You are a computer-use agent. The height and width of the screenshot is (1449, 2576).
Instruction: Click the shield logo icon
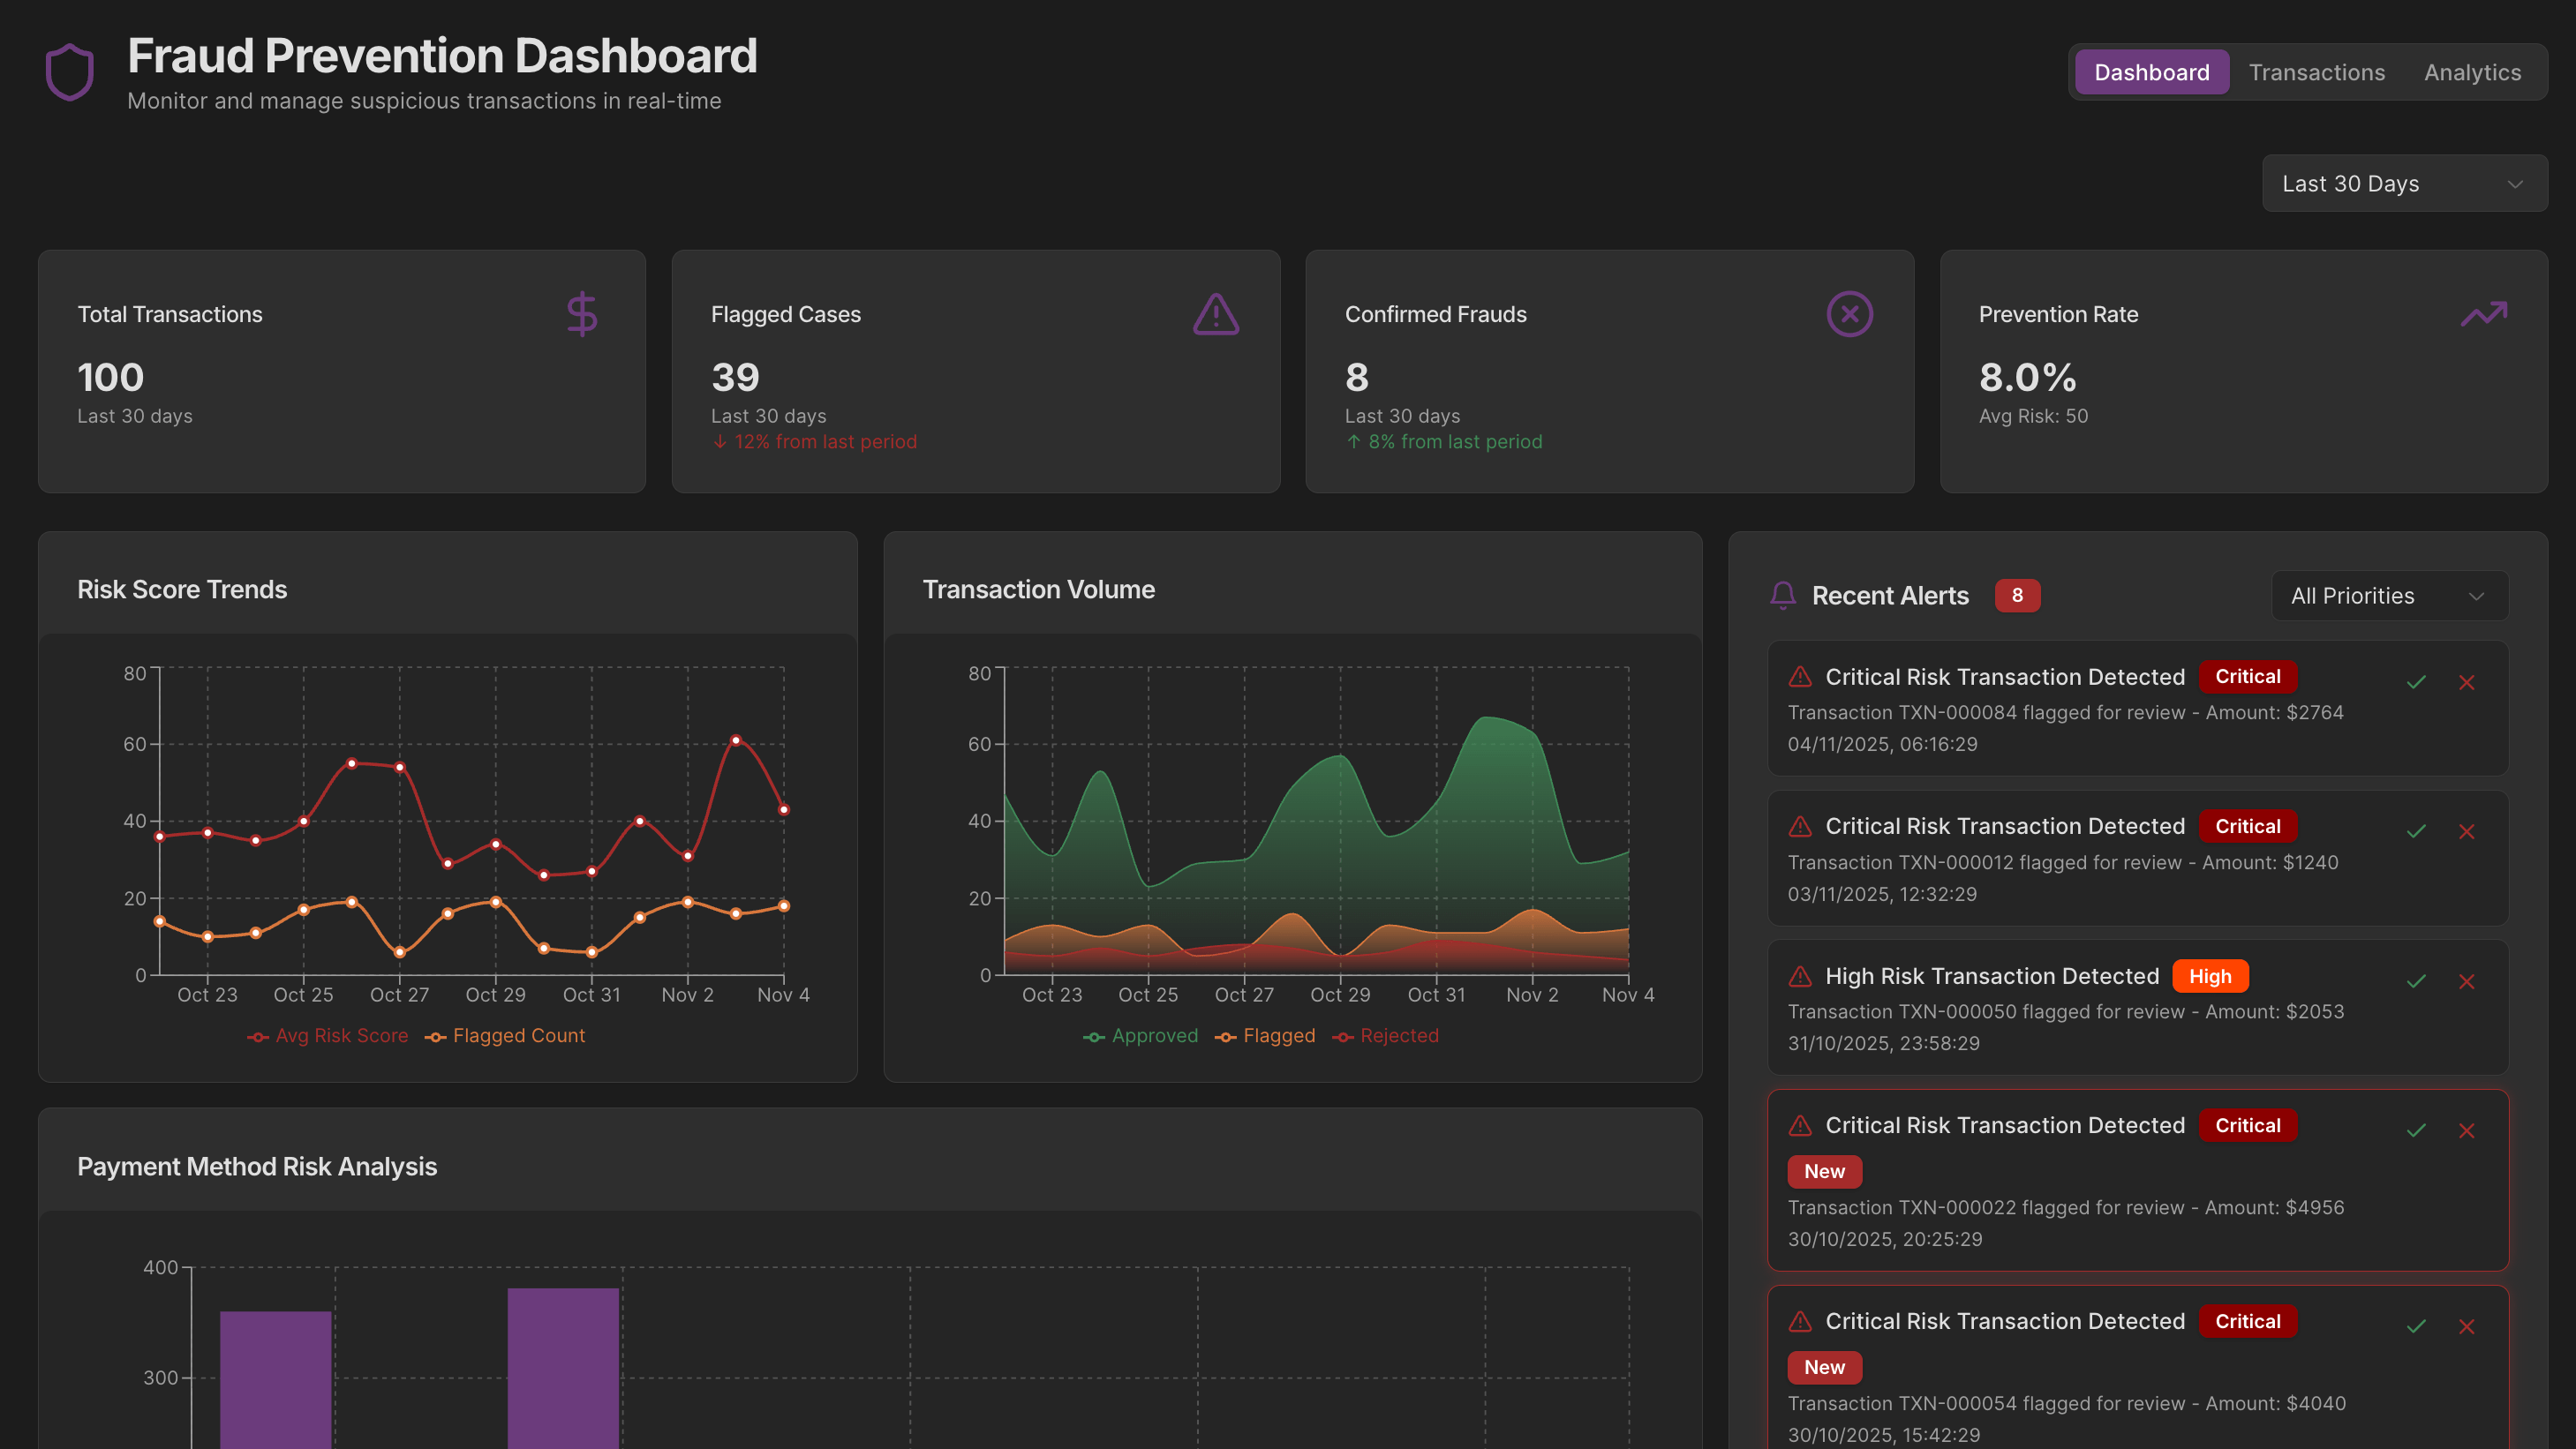[x=69, y=72]
